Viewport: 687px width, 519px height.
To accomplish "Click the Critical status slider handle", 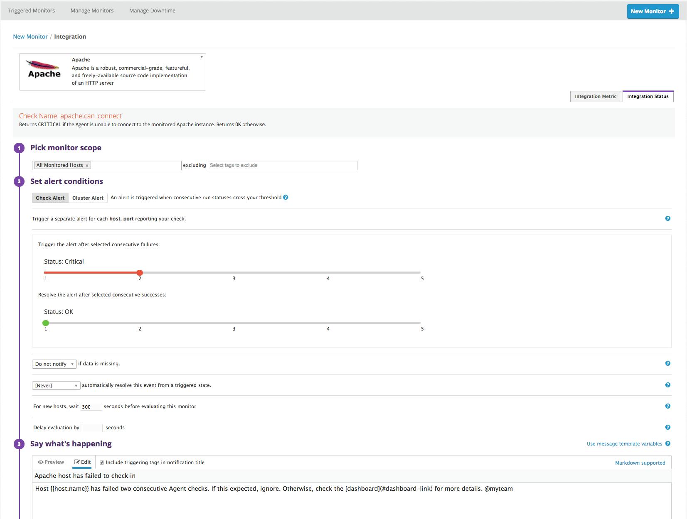I will (140, 273).
